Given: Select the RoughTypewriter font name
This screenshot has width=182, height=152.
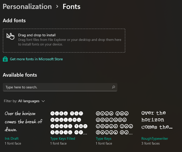Looking at the screenshot, I should pyautogui.click(x=155, y=138).
